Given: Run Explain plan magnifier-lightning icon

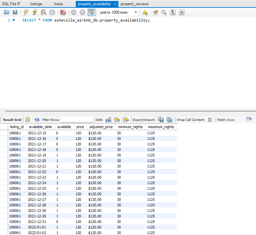Looking at the screenshot, I should (44, 12).
